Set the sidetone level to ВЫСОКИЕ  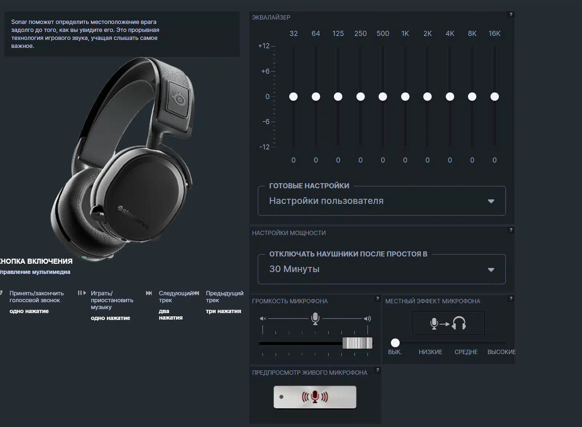501,343
